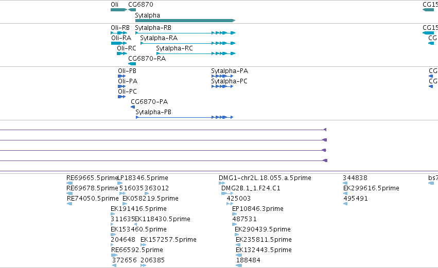The width and height of the screenshot is (438, 268).
Task: Click the 206385 feature label
Action: (x=152, y=261)
